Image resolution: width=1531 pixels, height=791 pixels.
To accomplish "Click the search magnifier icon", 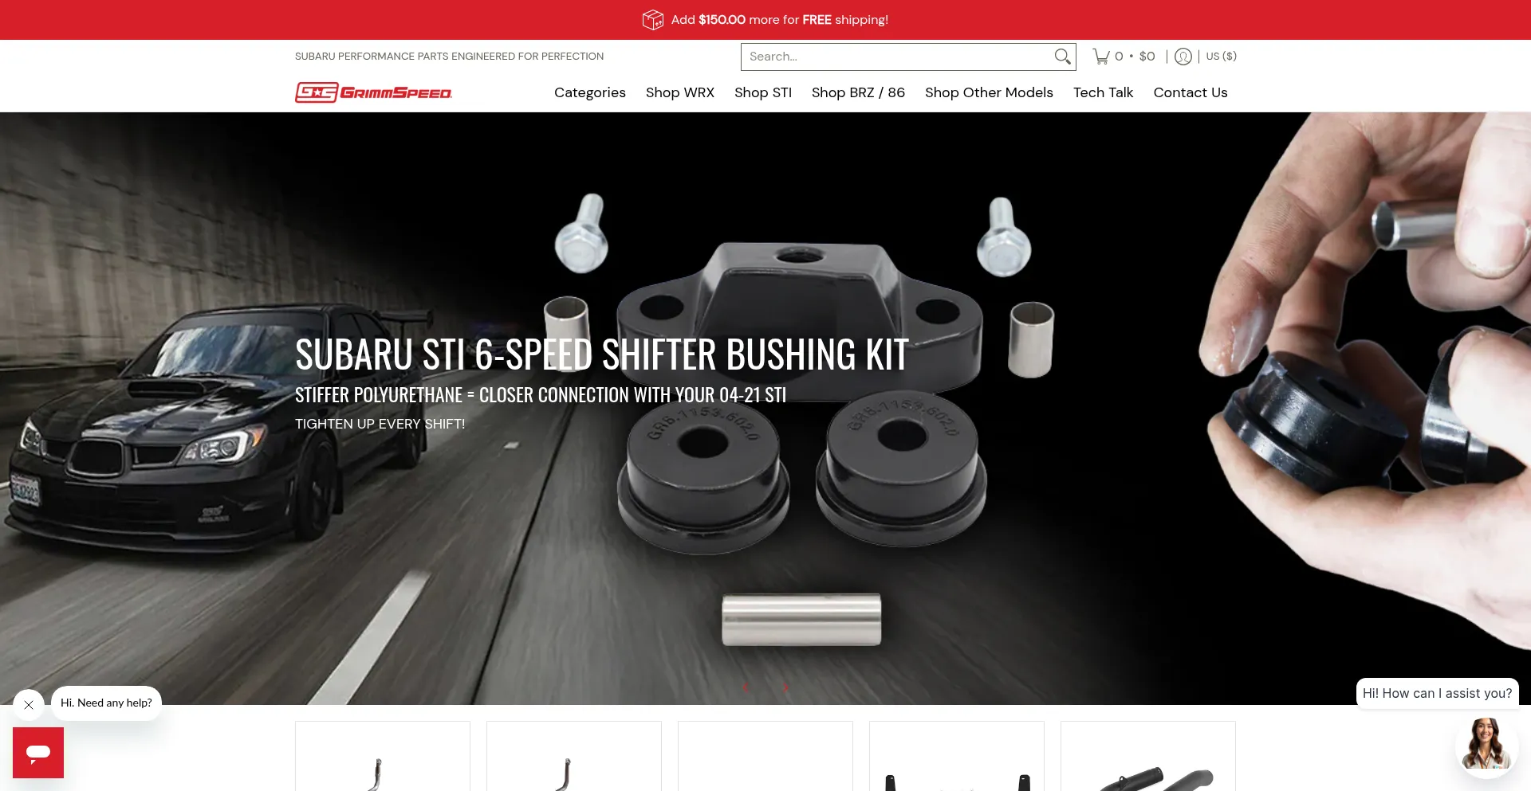I will (1062, 57).
